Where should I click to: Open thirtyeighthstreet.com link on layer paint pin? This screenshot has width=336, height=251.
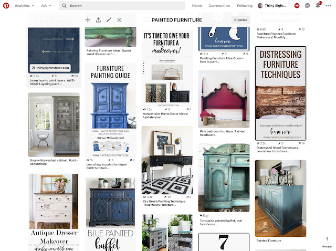pyautogui.click(x=50, y=68)
